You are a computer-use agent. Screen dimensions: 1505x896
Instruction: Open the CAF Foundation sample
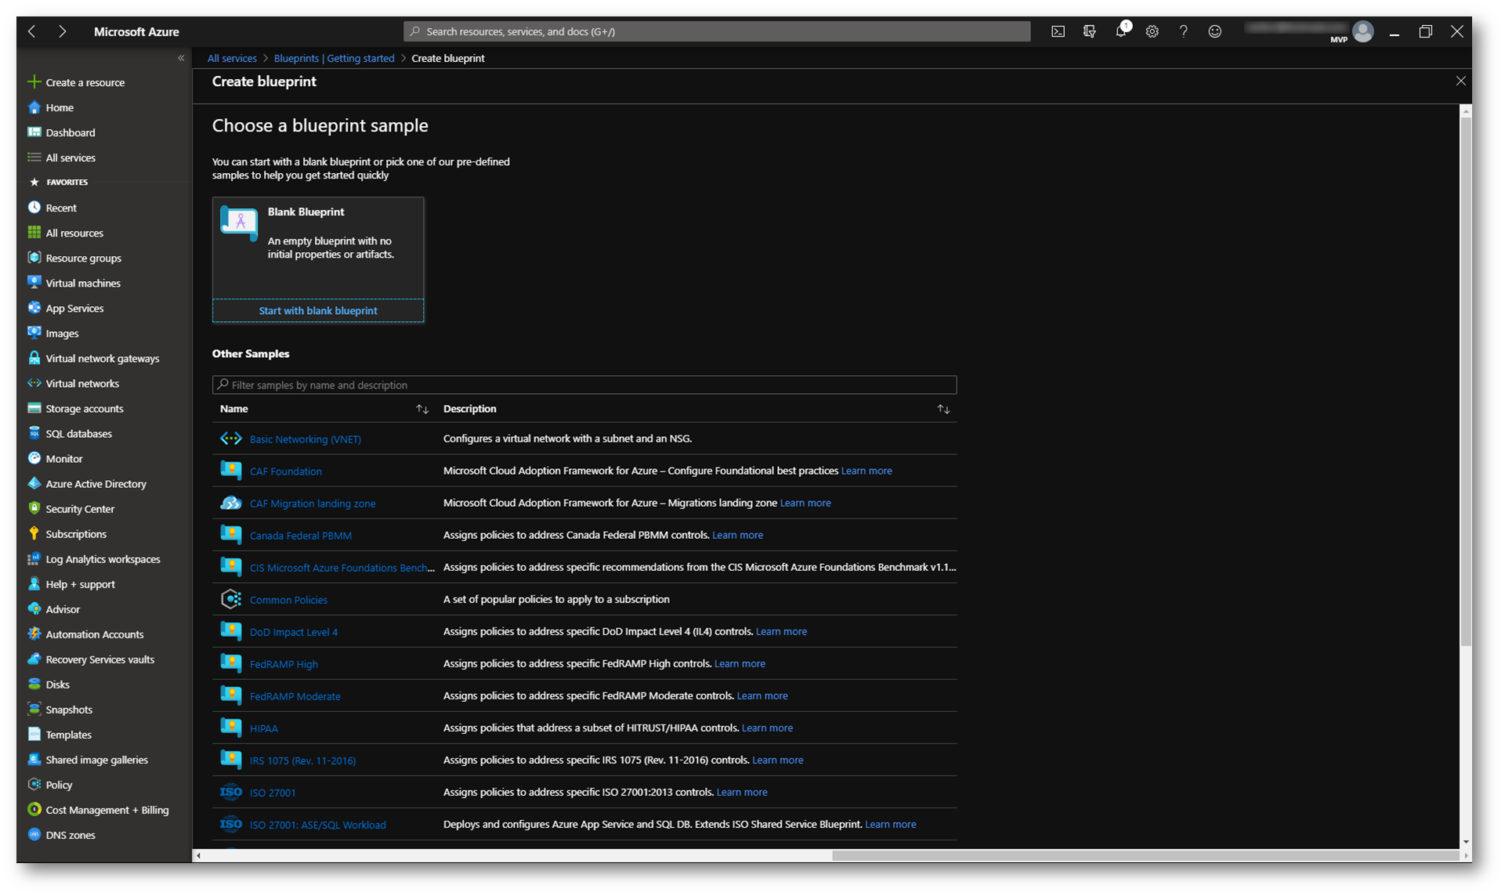pos(285,471)
